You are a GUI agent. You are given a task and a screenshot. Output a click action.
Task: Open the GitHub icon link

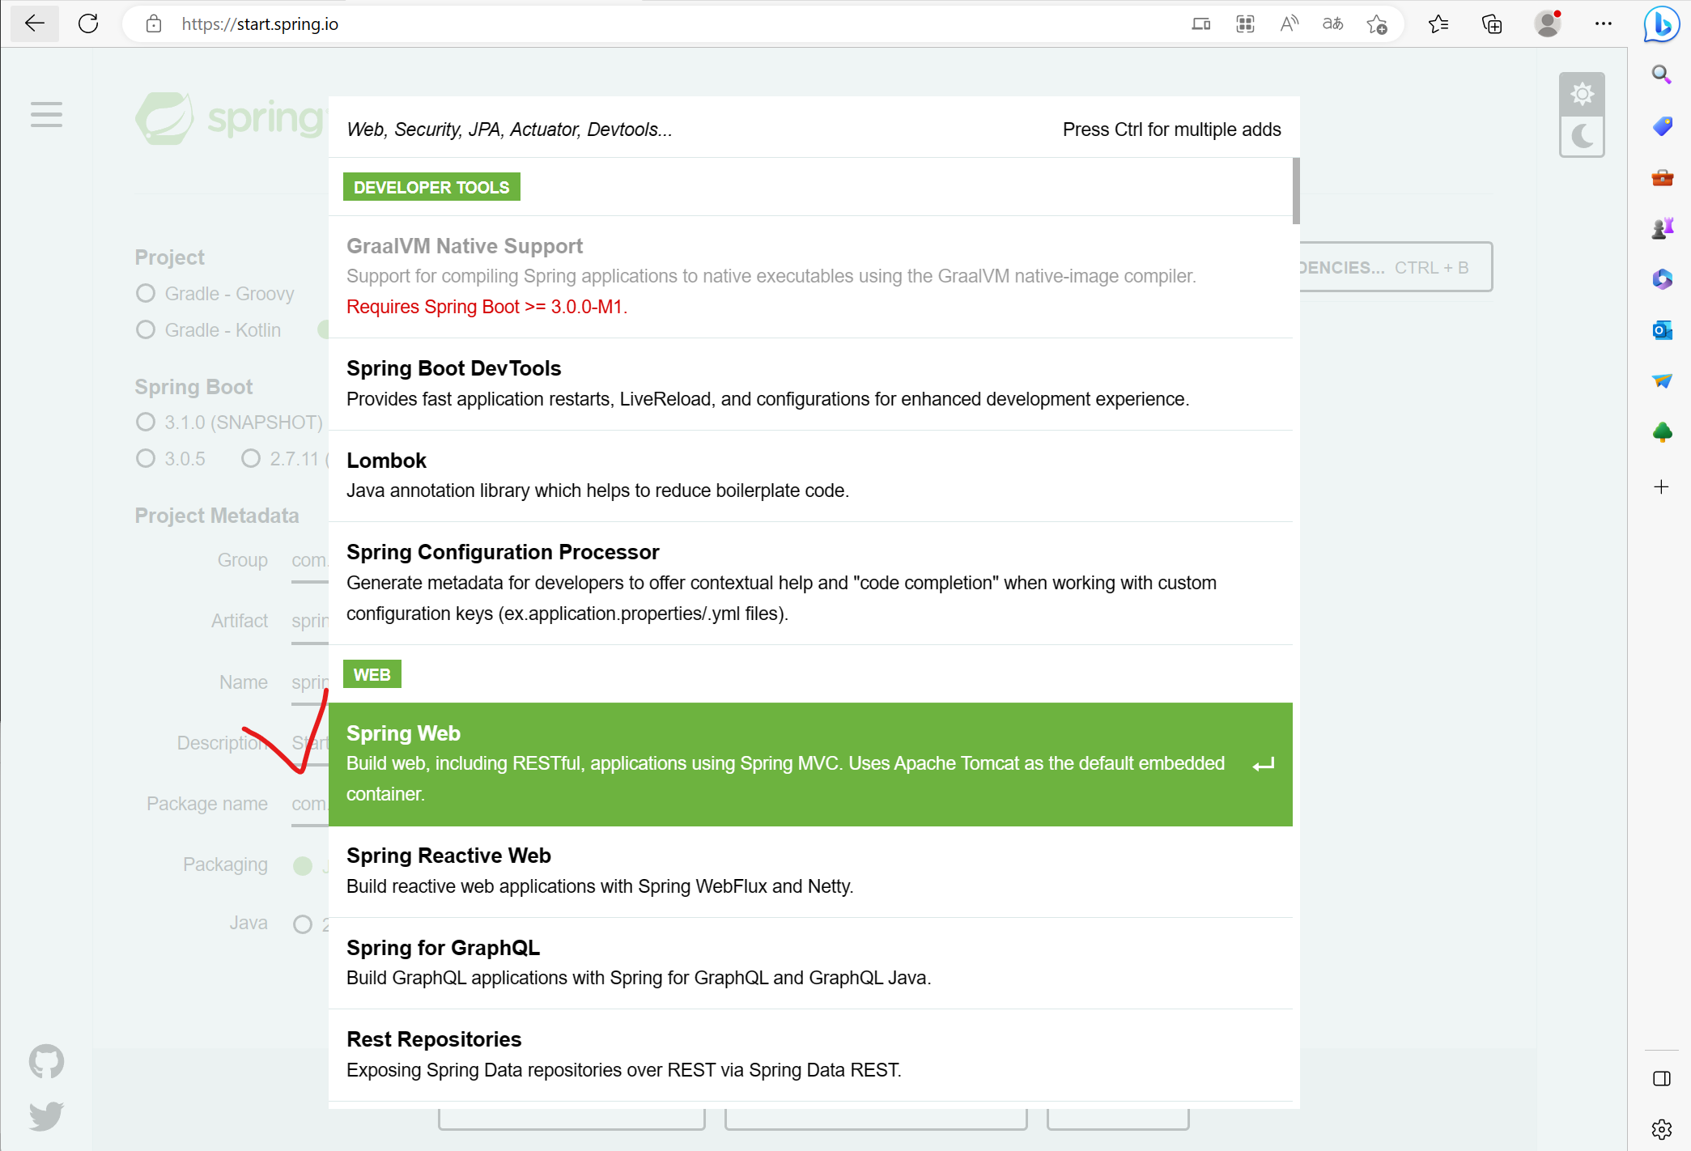[x=46, y=1061]
